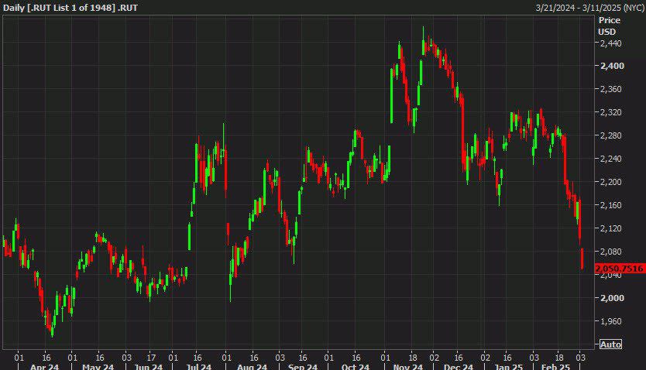Screen dimensions: 646x370
Task: Click the 2,400 price axis label
Action: tap(612, 66)
